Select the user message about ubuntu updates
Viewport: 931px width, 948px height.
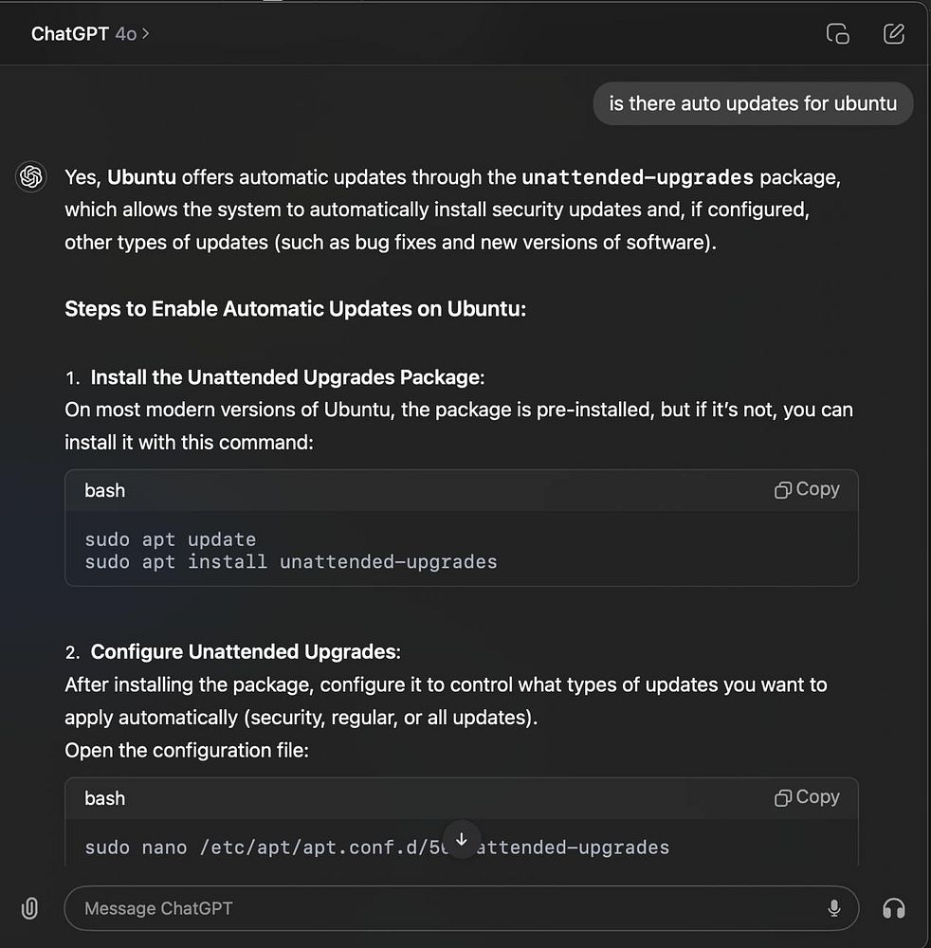point(753,103)
